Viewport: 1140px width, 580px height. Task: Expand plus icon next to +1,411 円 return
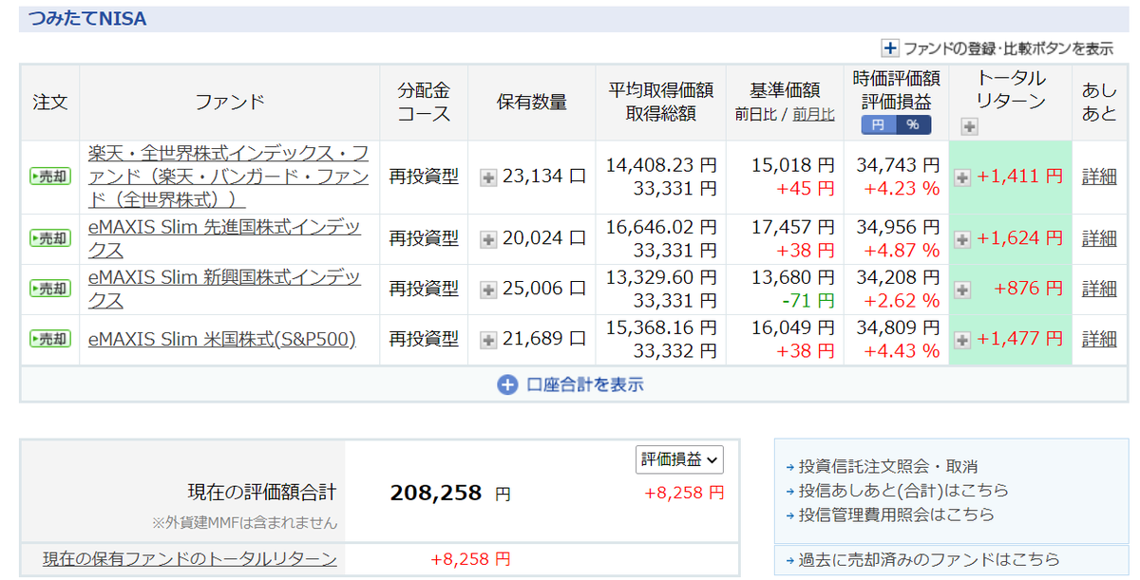[x=962, y=178]
